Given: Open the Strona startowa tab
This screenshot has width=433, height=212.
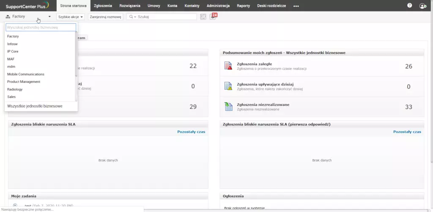Looking at the screenshot, I should click(73, 6).
